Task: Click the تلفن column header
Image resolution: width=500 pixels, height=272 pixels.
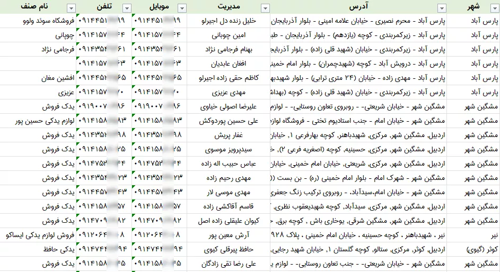Action: [104, 6]
